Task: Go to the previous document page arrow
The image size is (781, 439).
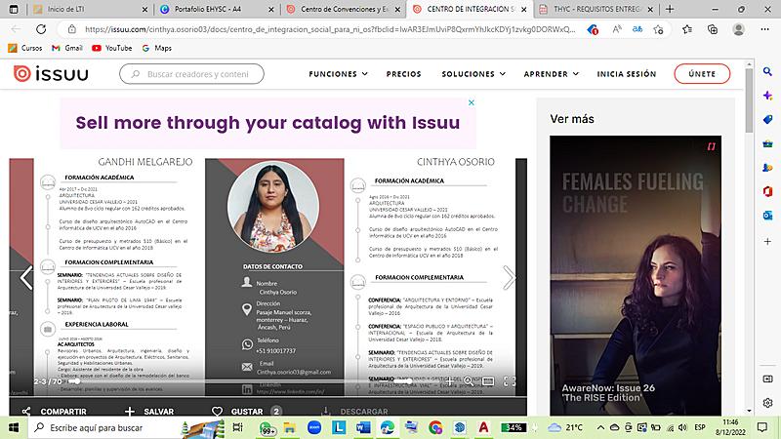Action: pos(26,277)
